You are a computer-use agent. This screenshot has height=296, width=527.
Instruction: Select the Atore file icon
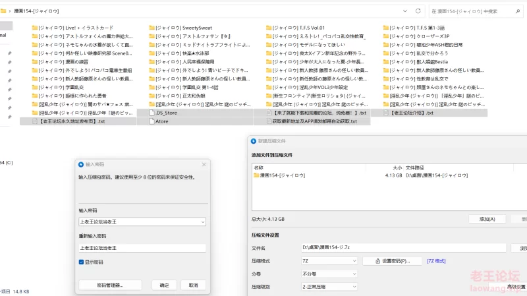point(152,121)
